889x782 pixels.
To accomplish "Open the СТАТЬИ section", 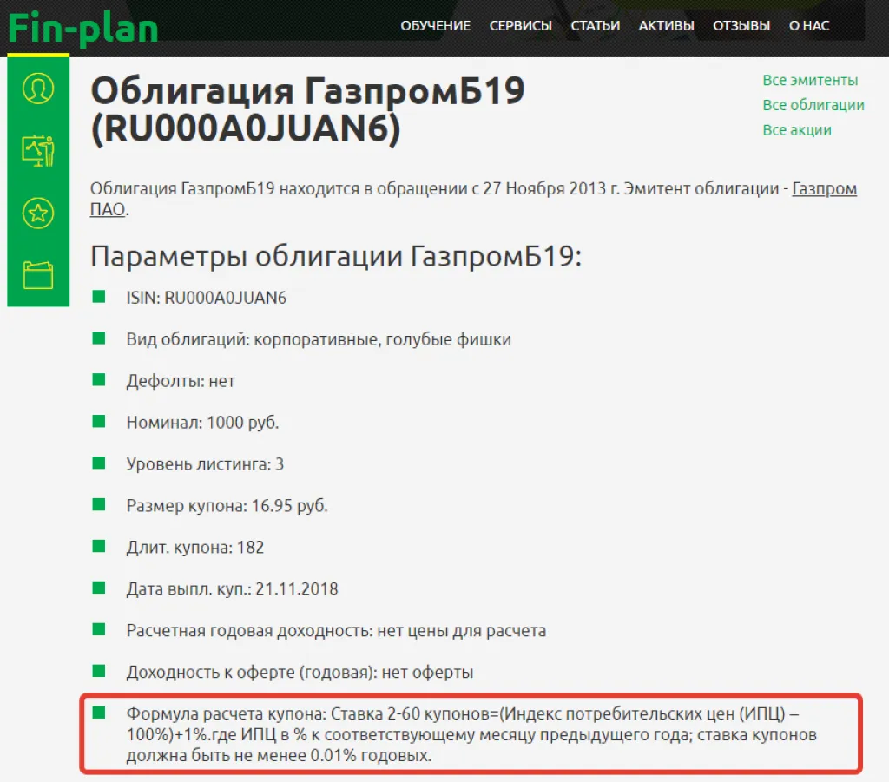I will click(596, 25).
